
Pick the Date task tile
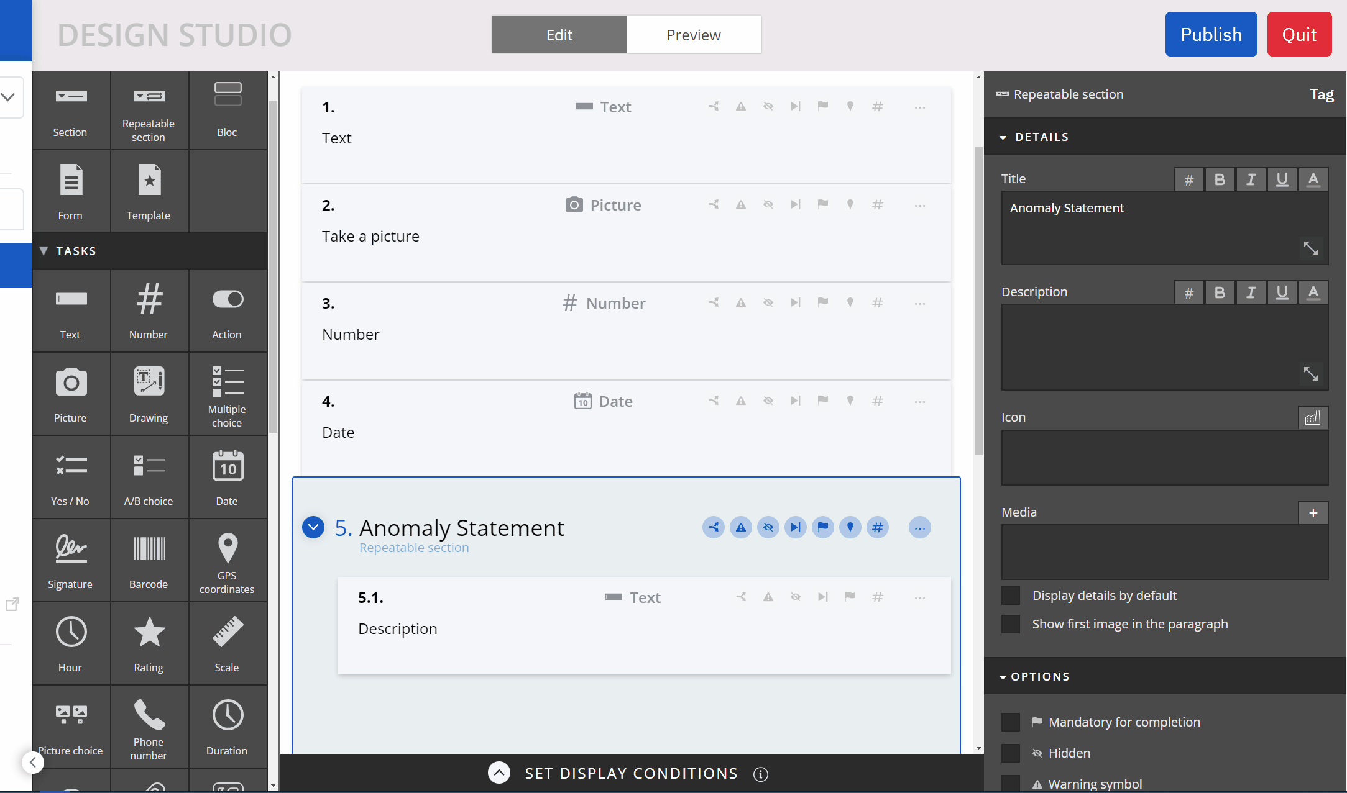(x=228, y=478)
